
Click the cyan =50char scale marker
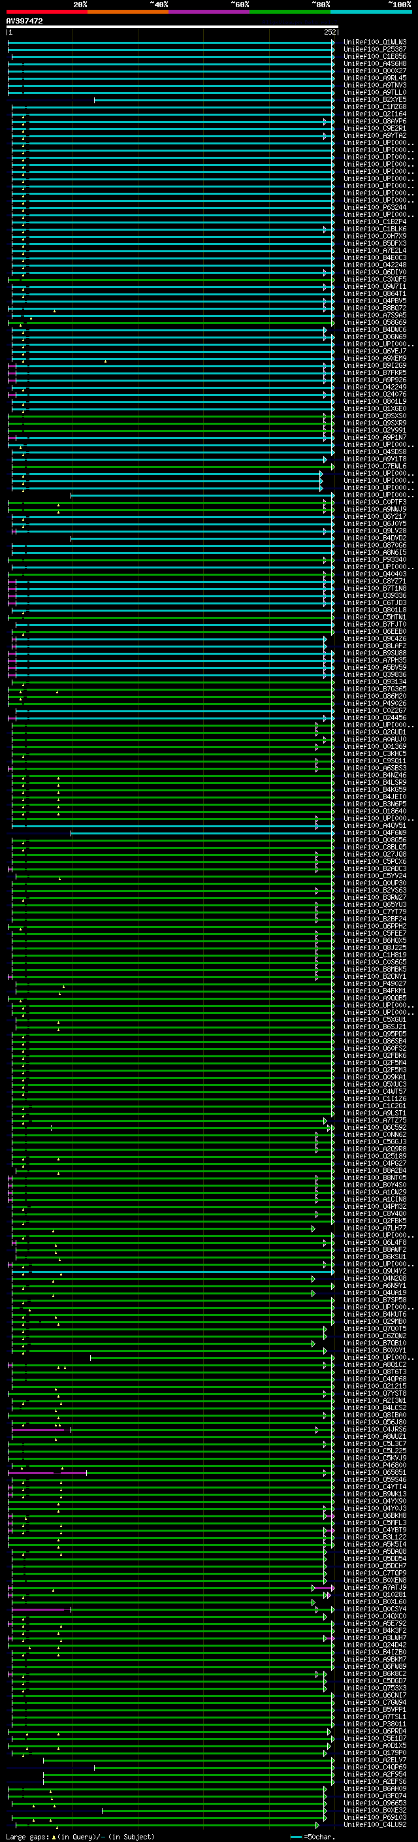pos(296,1837)
